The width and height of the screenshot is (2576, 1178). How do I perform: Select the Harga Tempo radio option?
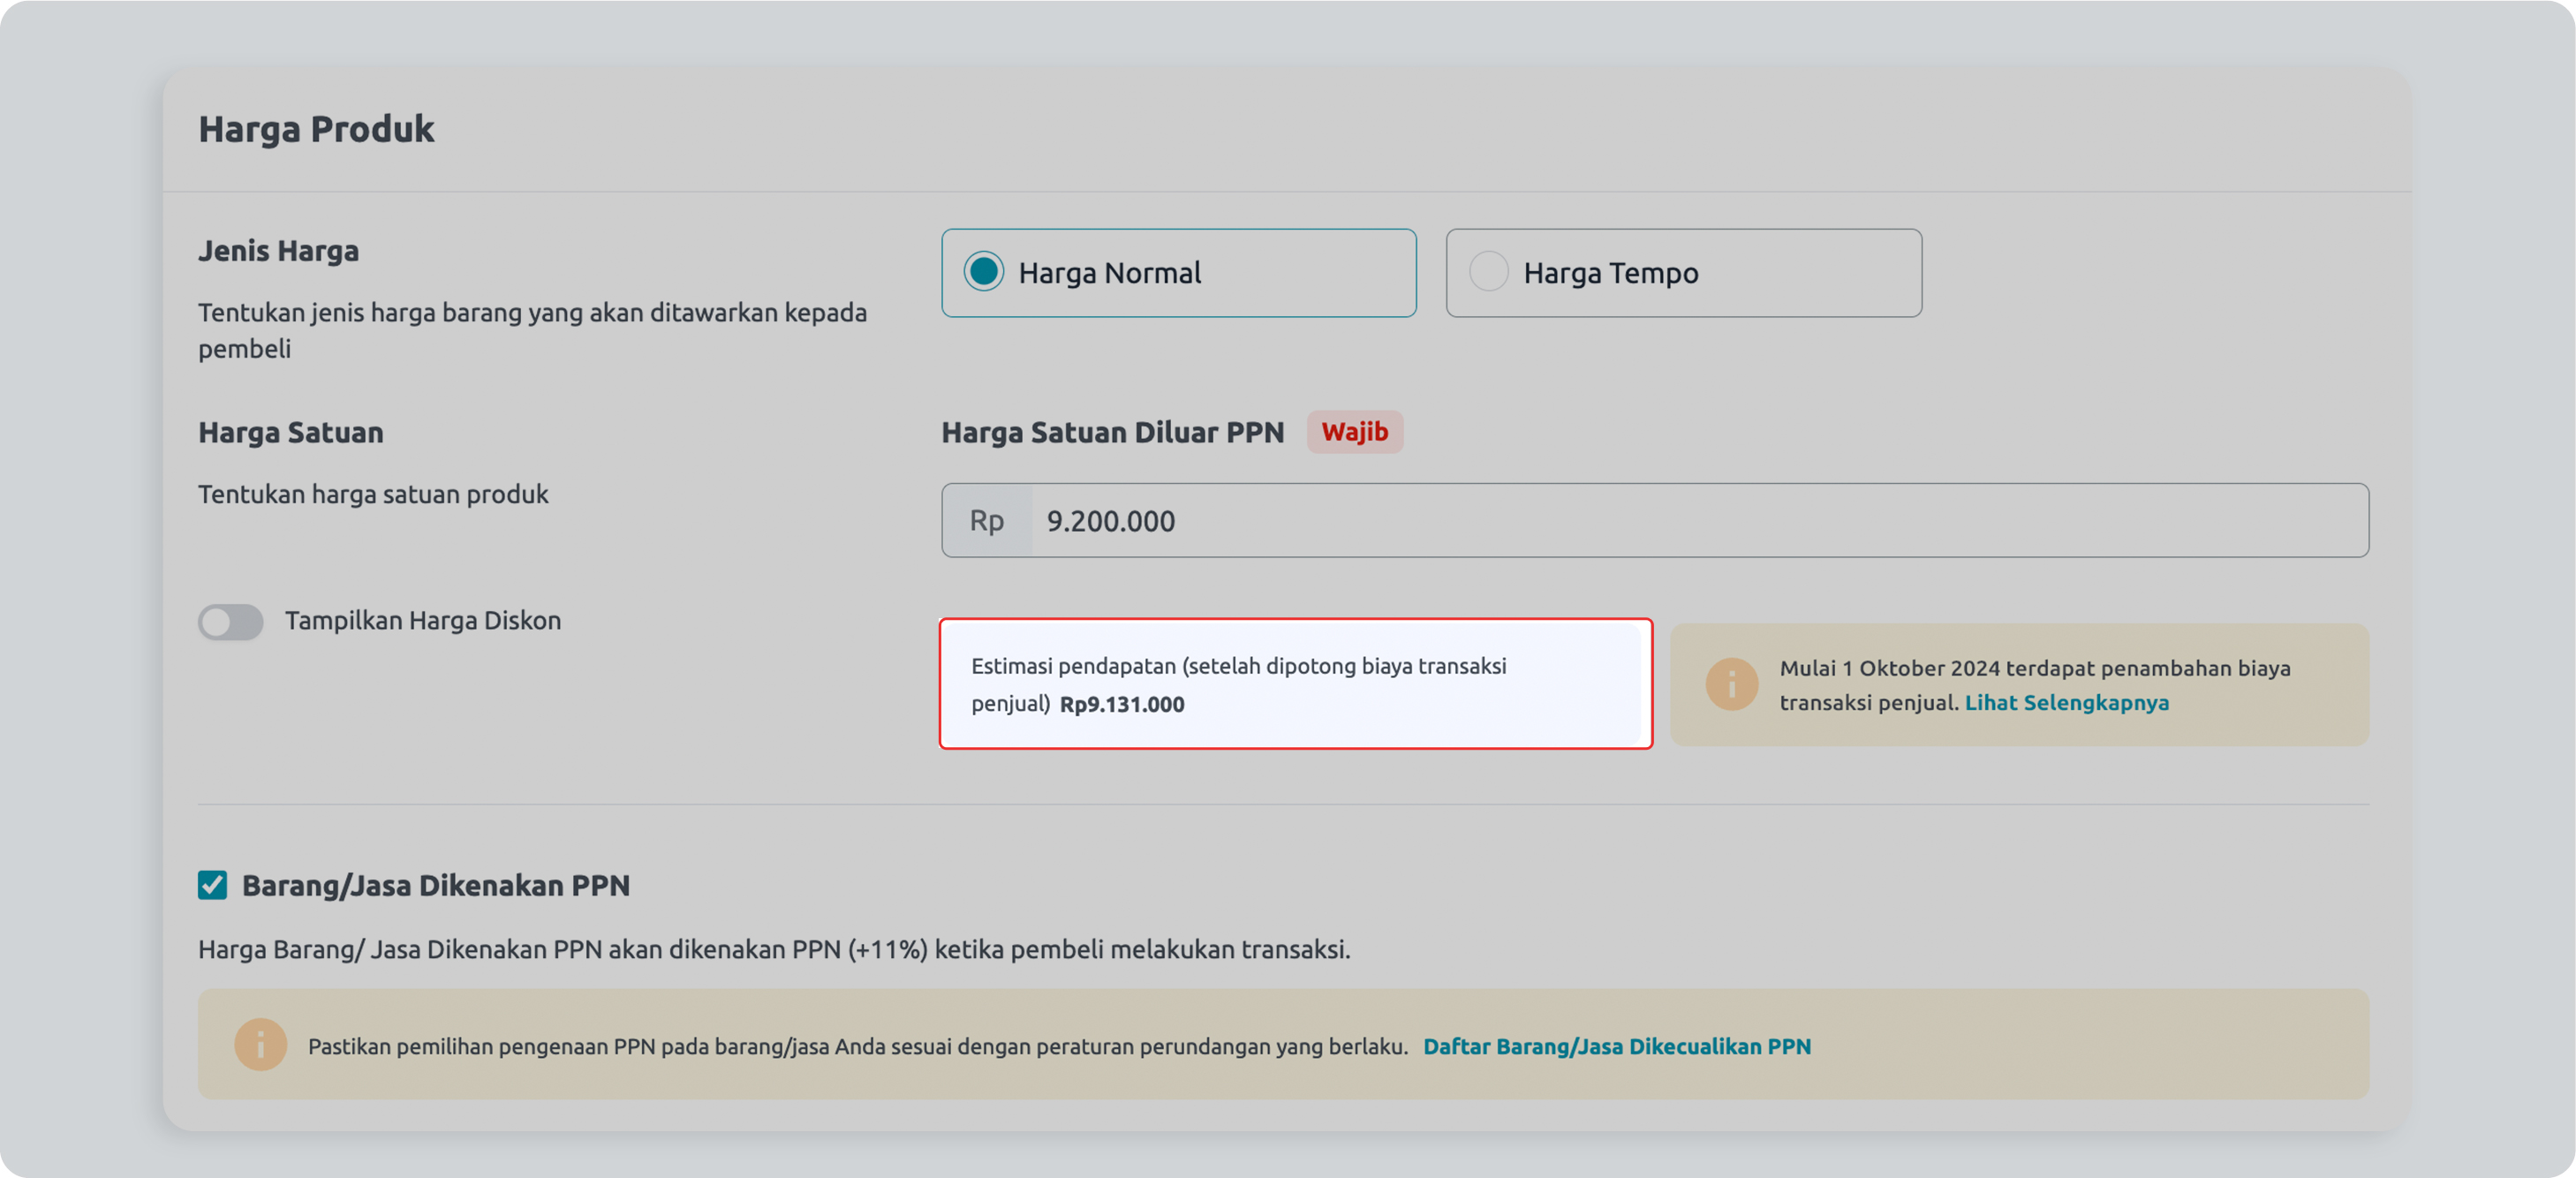tap(1683, 273)
